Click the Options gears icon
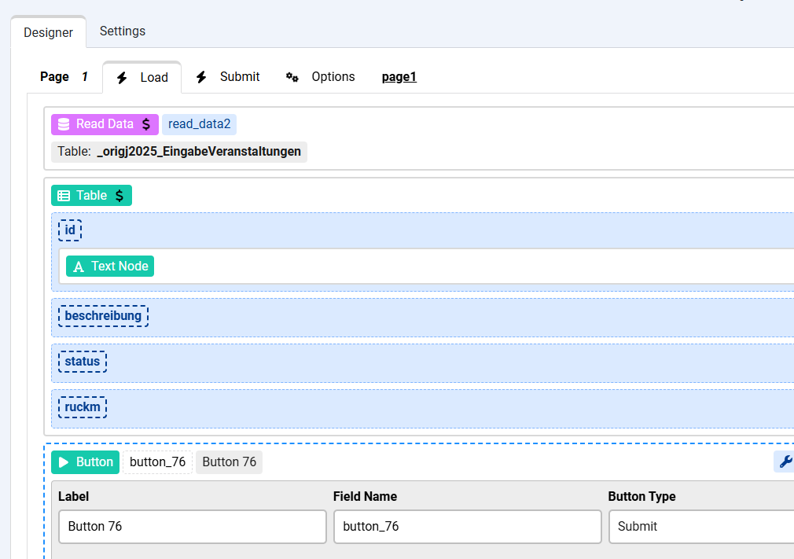This screenshot has width=794, height=559. [x=292, y=77]
